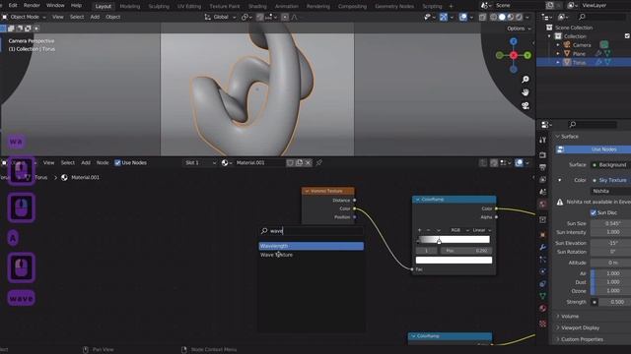Image resolution: width=631 pixels, height=354 pixels.
Task: Switch to material preview shading
Action: (511, 18)
